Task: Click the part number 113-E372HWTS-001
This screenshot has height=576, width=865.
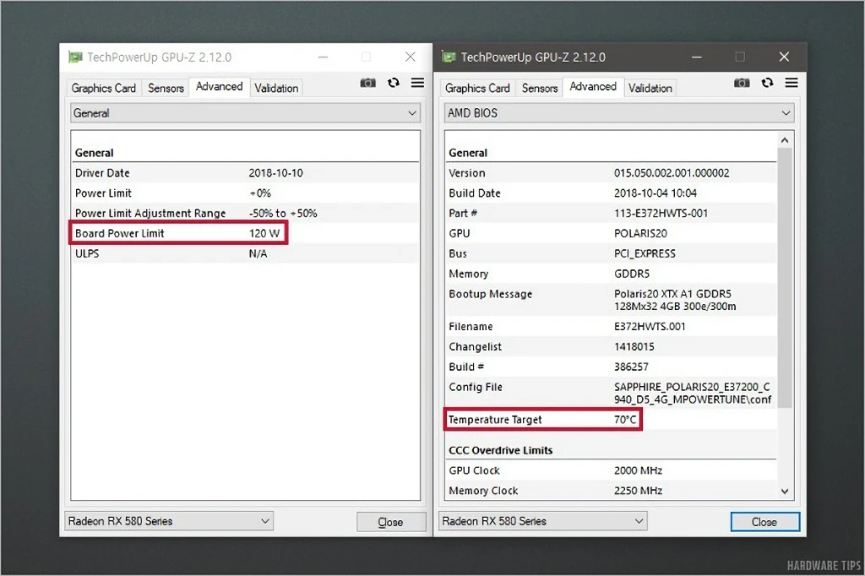Action: pyautogui.click(x=661, y=213)
